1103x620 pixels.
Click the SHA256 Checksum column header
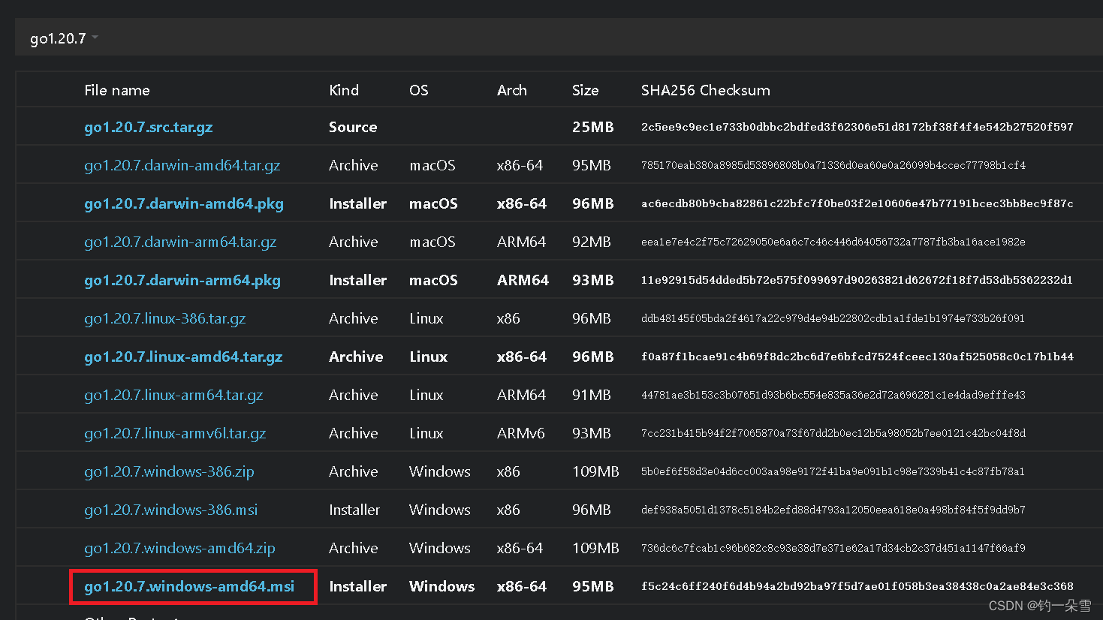pyautogui.click(x=706, y=90)
